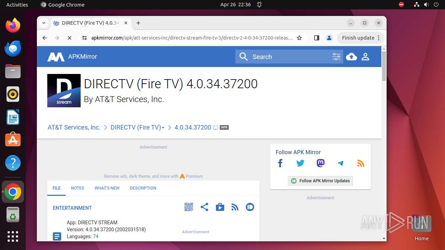Open the ENTERTAINMENT category link
Viewport: 445px width, 250px height.
point(72,208)
